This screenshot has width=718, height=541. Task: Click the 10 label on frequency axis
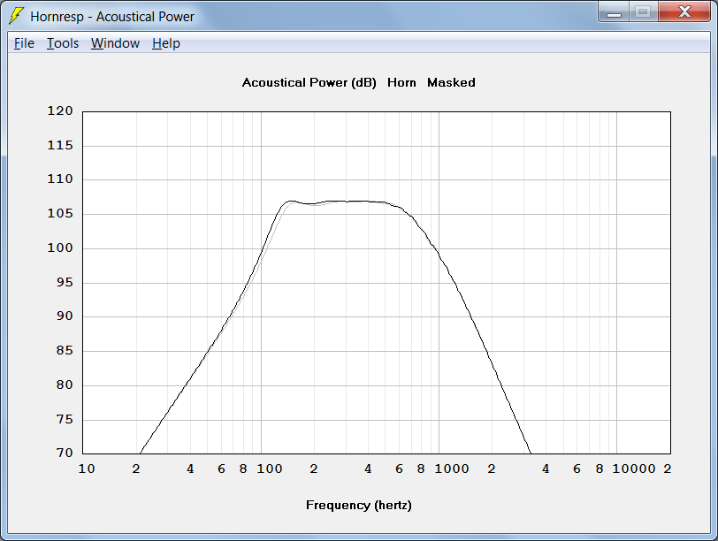click(87, 469)
